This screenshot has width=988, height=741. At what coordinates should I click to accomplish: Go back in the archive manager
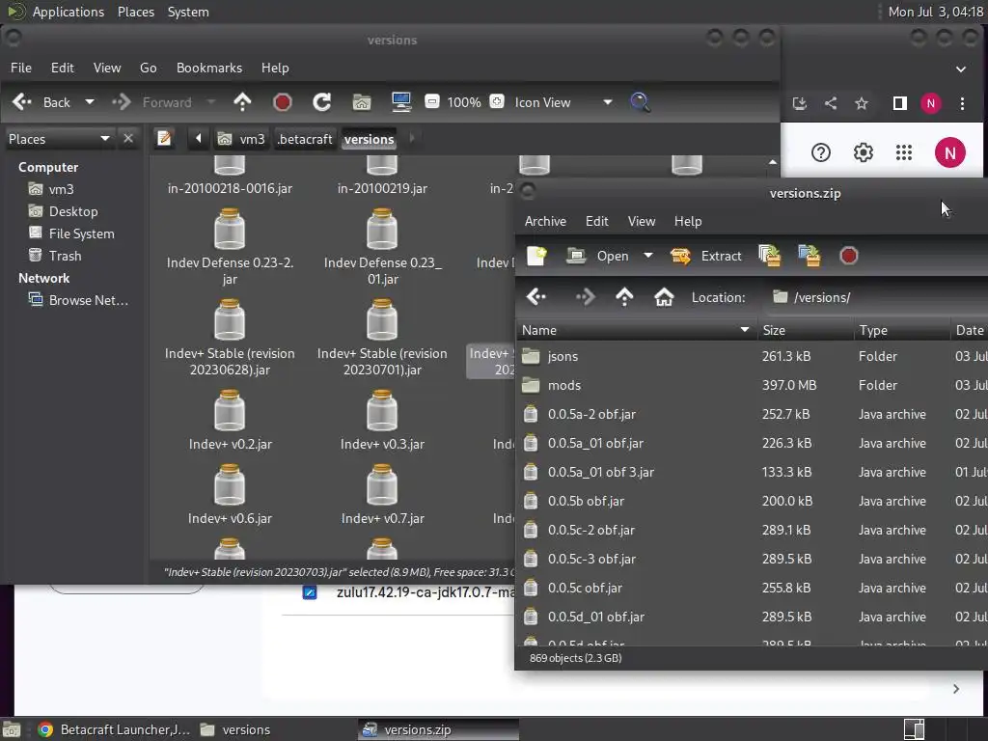(536, 297)
